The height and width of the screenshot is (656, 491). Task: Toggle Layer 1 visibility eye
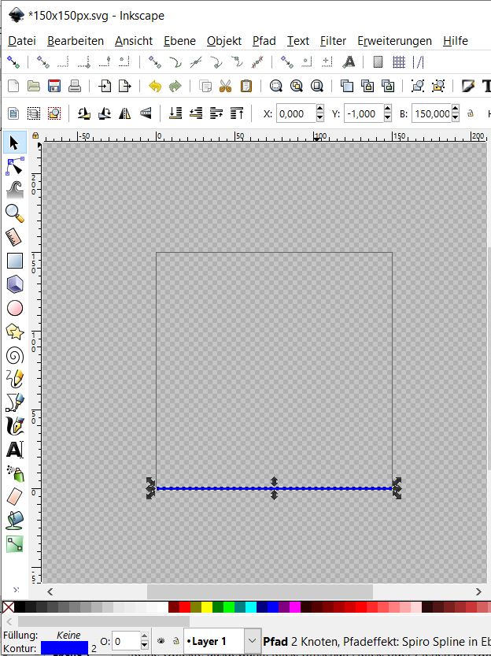(x=161, y=641)
